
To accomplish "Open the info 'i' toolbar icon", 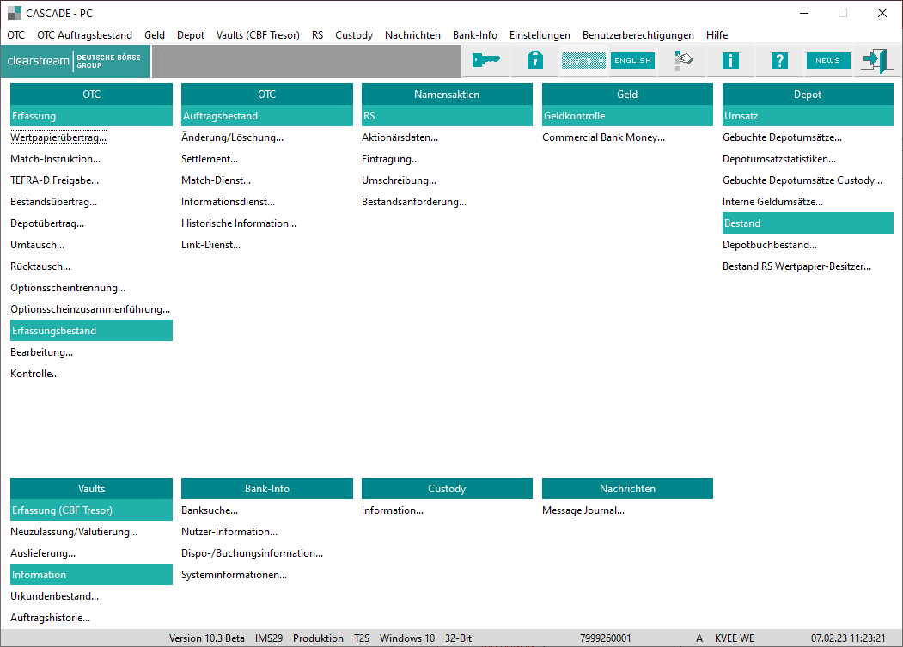I will click(730, 60).
